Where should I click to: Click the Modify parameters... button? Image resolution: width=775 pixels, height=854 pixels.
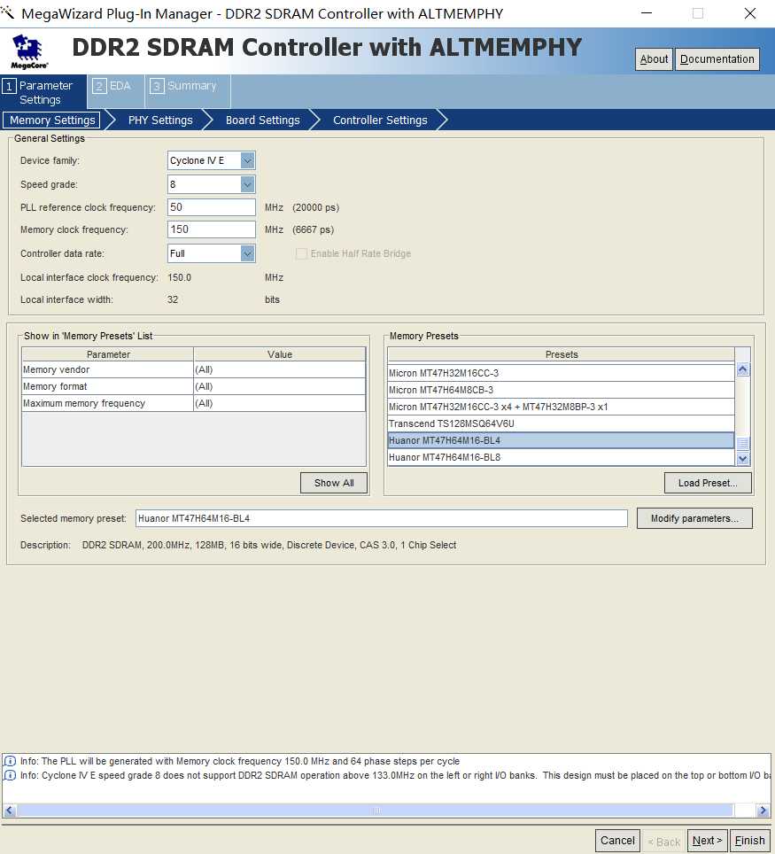[x=694, y=518]
